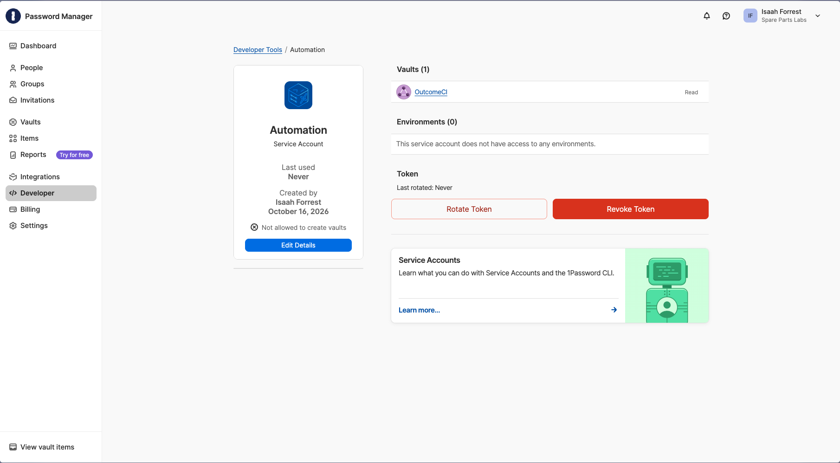Click the robot illustration thumbnail
The image size is (840, 463).
(667, 286)
